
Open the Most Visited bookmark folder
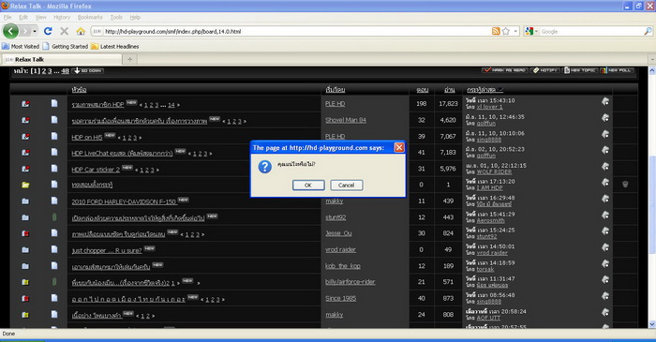(x=21, y=47)
